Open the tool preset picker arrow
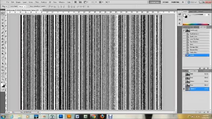Image resolution: width=212 pixels, height=119 pixels. pos(6,7)
